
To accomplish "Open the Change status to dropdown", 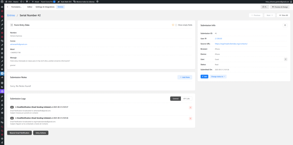I will point(218,77).
